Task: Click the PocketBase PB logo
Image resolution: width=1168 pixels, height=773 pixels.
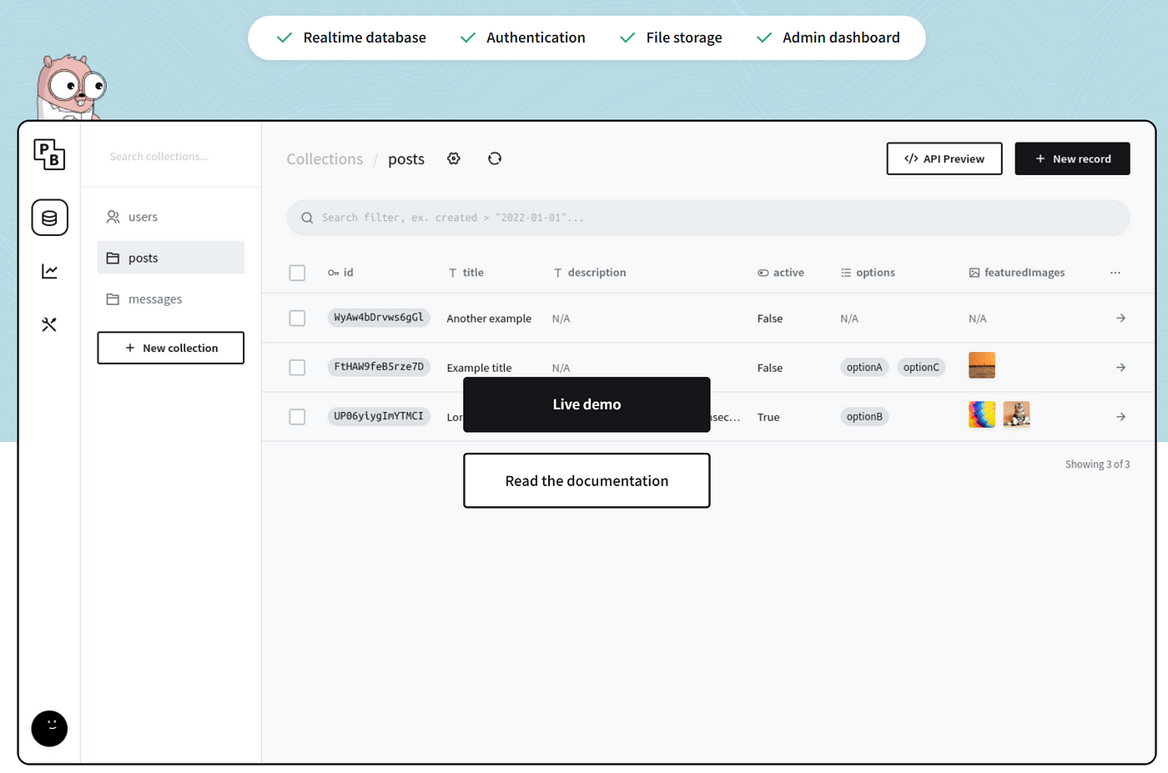Action: point(49,154)
